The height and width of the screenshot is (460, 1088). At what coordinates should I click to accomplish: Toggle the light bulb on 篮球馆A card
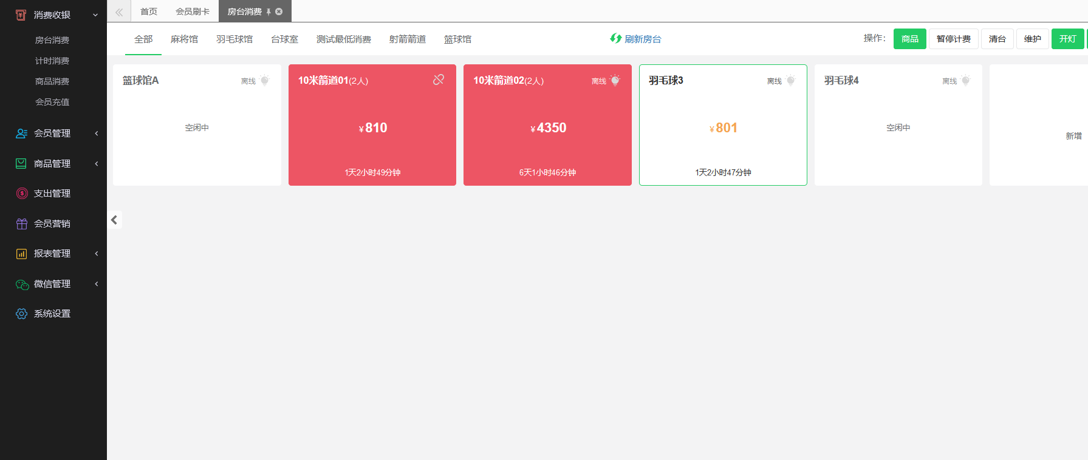pos(265,80)
